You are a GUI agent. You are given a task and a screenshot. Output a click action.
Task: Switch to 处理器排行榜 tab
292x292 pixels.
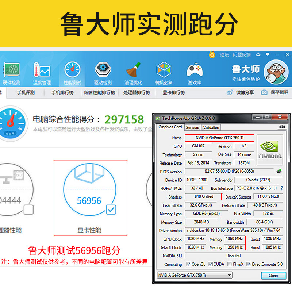click(137, 92)
